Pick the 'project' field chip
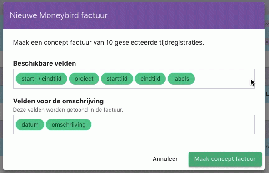Screen dimensions: 269x173 (84, 79)
